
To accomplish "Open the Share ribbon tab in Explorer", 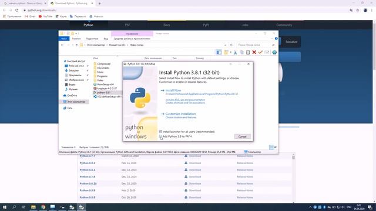I will 92,39.
